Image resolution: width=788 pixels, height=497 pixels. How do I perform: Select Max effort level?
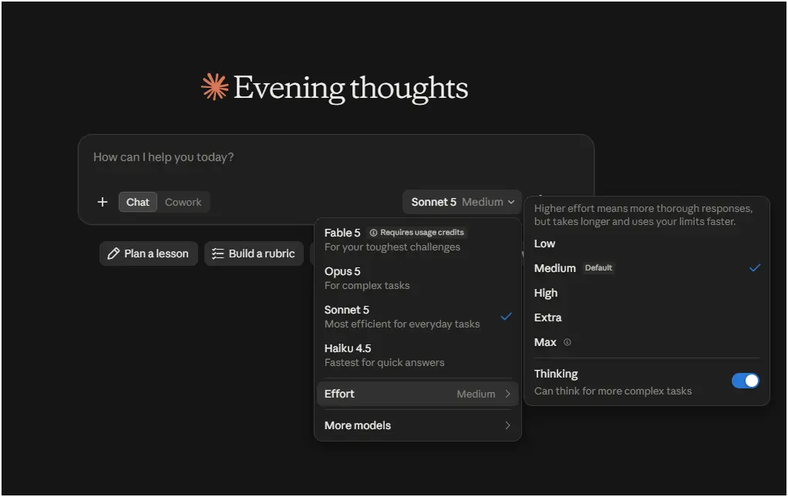coord(646,342)
